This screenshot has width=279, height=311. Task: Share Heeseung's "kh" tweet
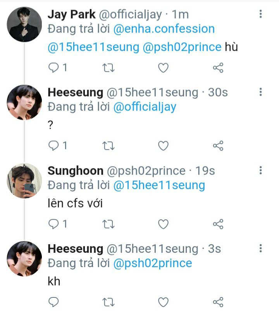click(x=218, y=302)
